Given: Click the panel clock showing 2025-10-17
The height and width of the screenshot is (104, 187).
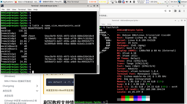Looking at the screenshot, I should [141, 2].
